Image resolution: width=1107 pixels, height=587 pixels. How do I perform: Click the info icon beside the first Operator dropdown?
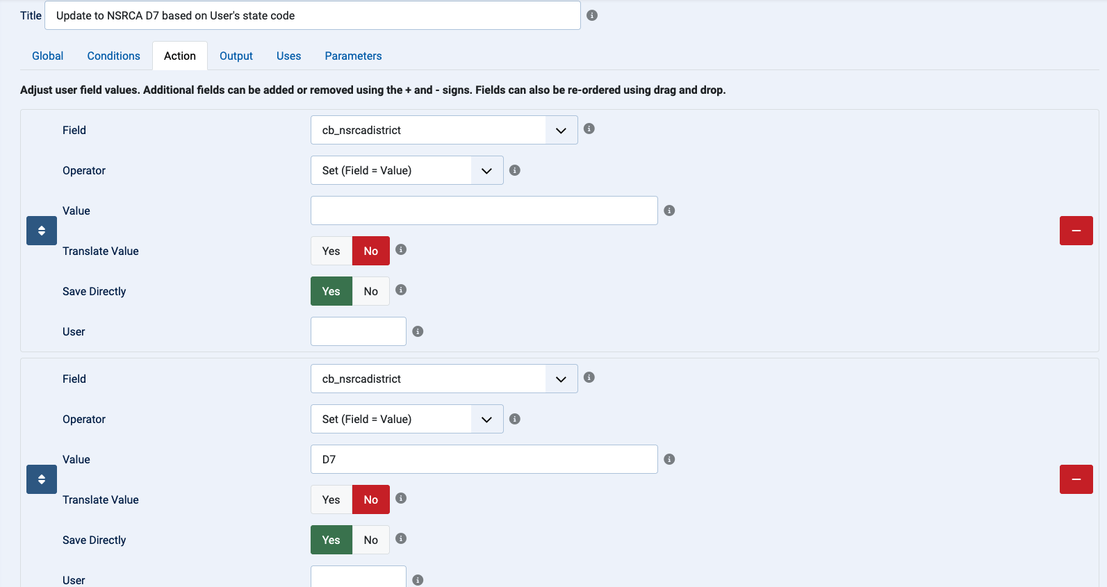coord(515,170)
